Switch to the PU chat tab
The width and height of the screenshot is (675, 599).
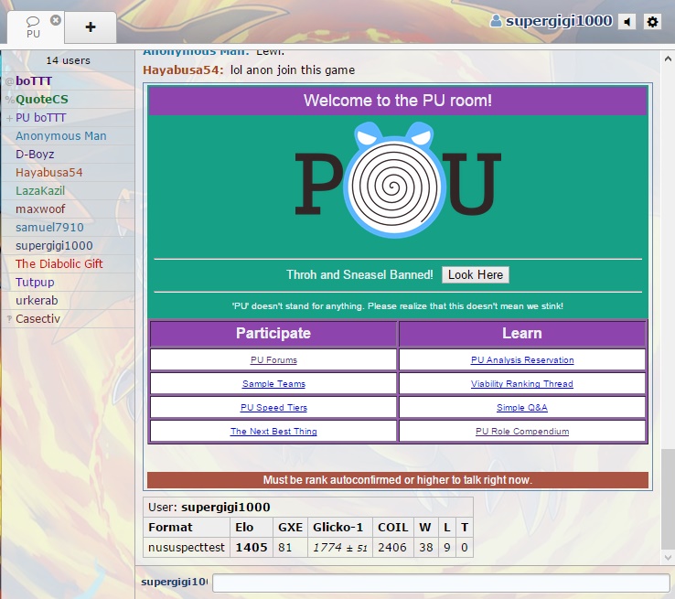click(x=33, y=27)
